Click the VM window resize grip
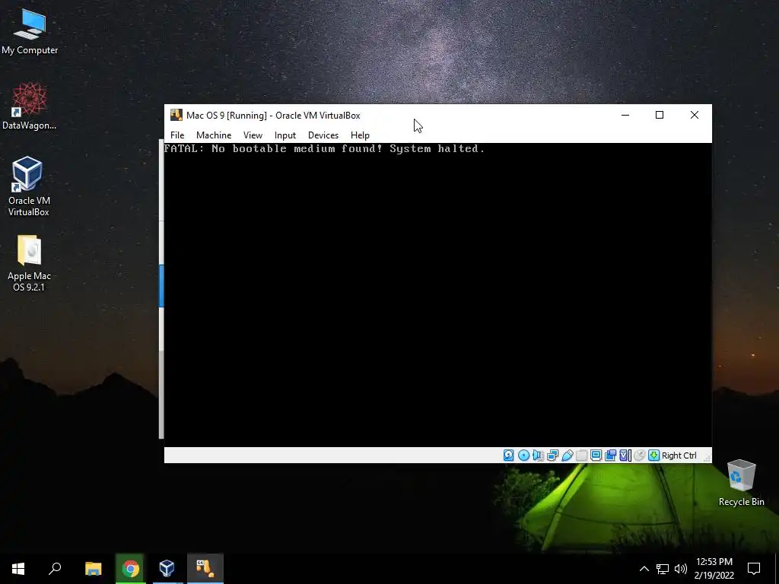Screen dimensions: 779x584 pos(707,458)
